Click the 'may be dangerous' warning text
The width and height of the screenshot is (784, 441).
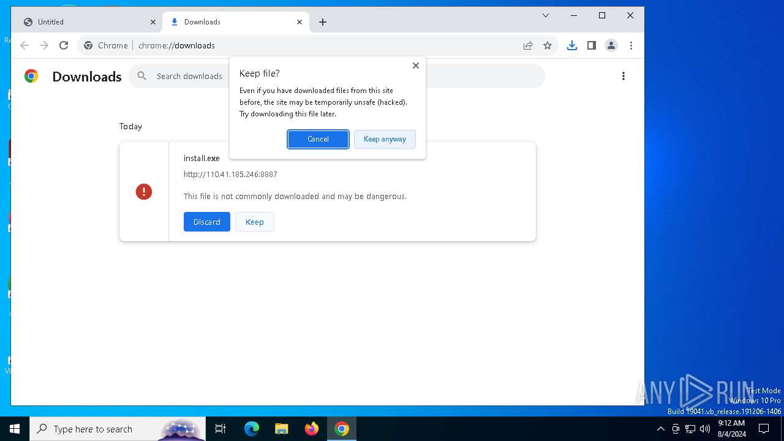tap(295, 197)
